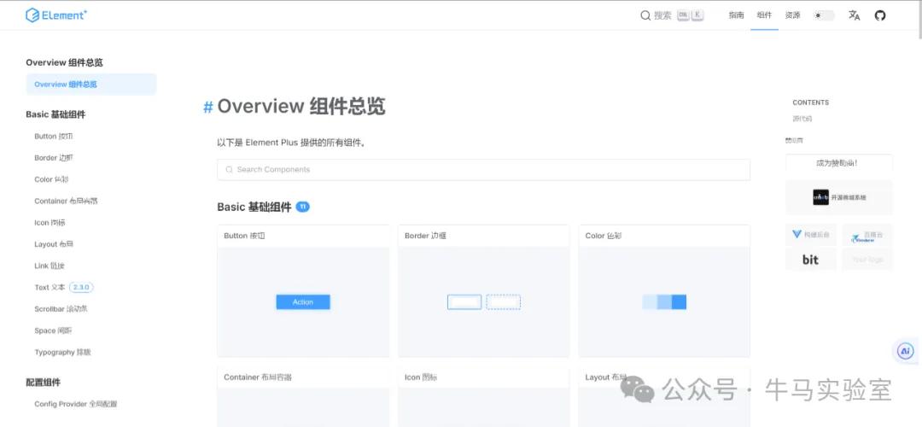922x427 pixels.
Task: Open Link sidebar item
Action: point(50,266)
